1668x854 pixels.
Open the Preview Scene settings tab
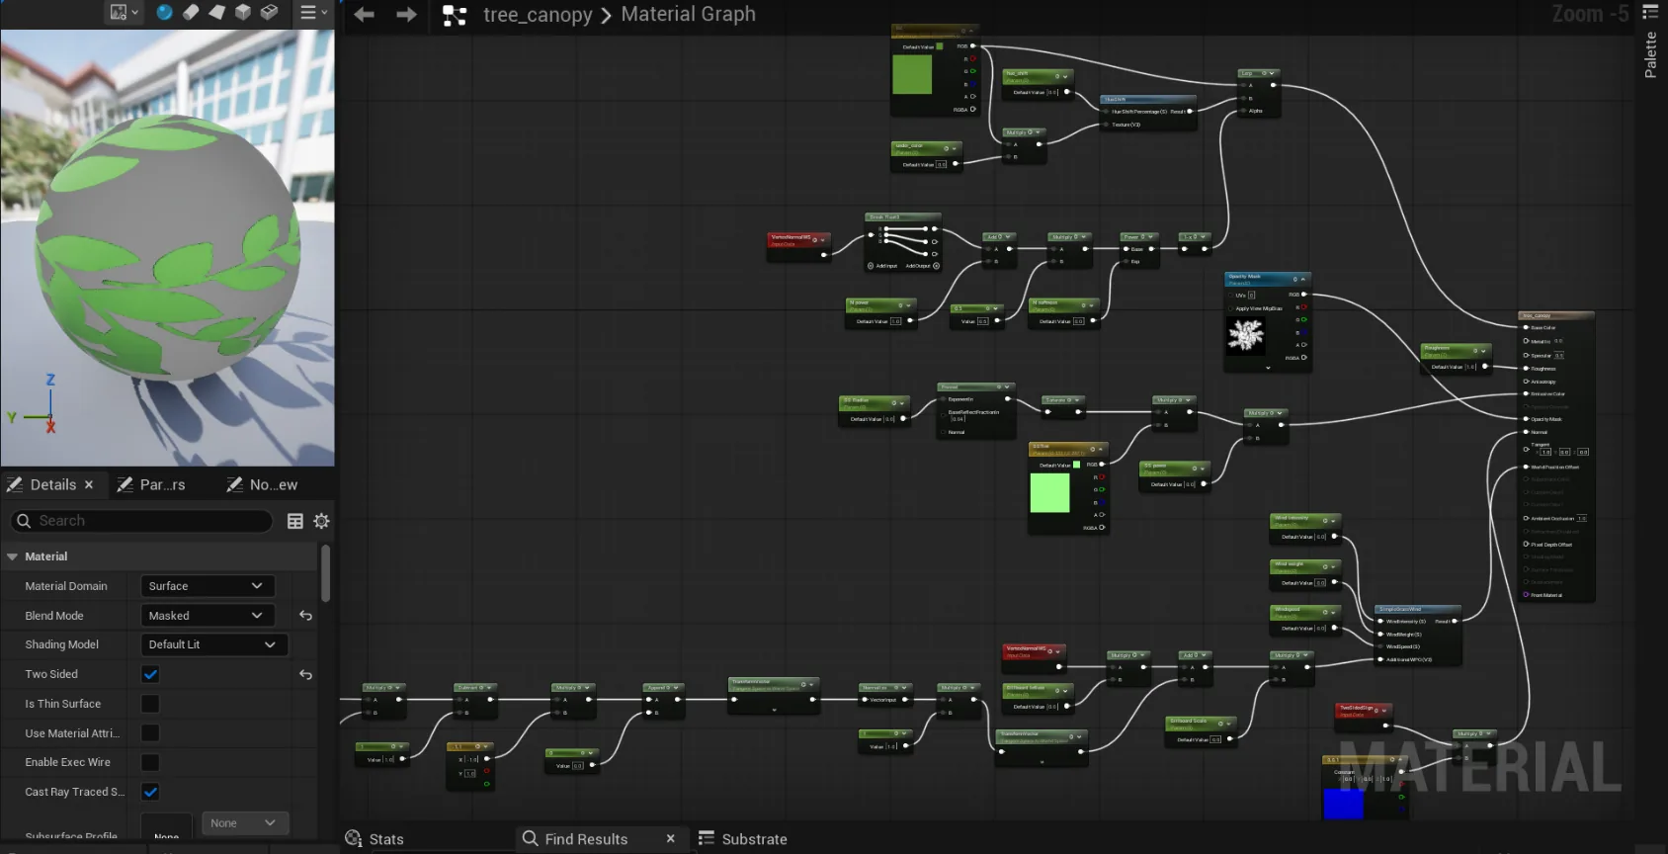[273, 484]
